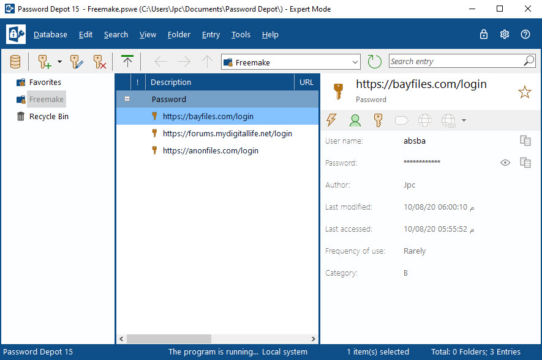Image resolution: width=542 pixels, height=360 pixels.
Task: Copy user name via green person icon
Action: tap(355, 120)
